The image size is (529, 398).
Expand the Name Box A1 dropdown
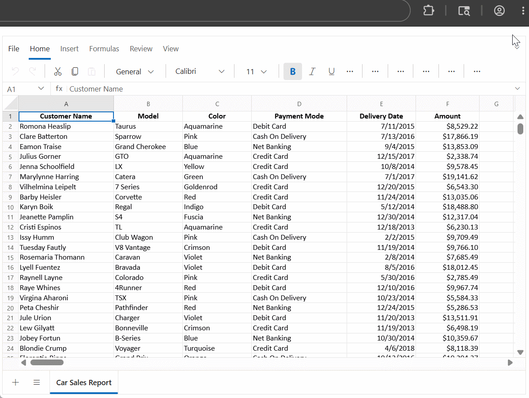click(x=41, y=88)
